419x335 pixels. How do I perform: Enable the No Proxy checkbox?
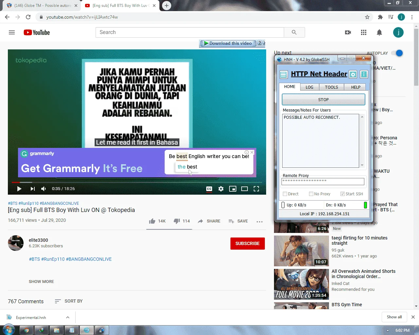311,194
